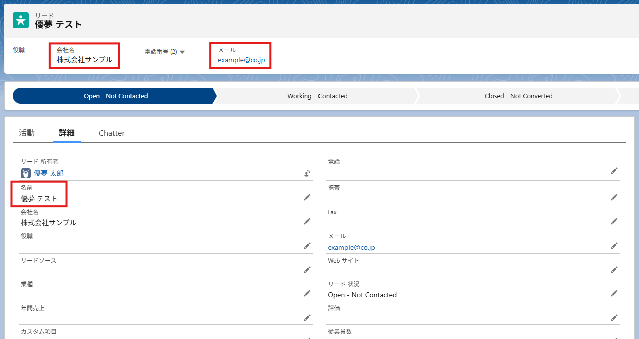
Task: Click the header example@co.jp email link
Action: (x=241, y=60)
